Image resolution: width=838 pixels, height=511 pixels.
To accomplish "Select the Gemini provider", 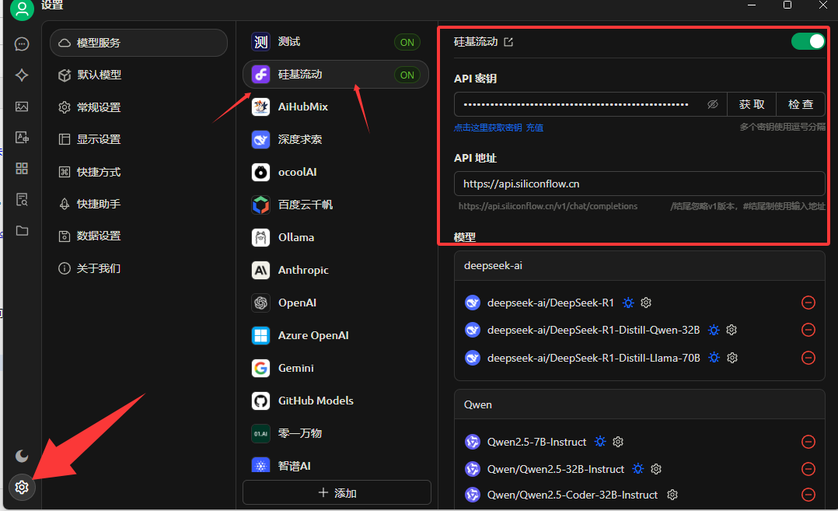I will pos(336,368).
